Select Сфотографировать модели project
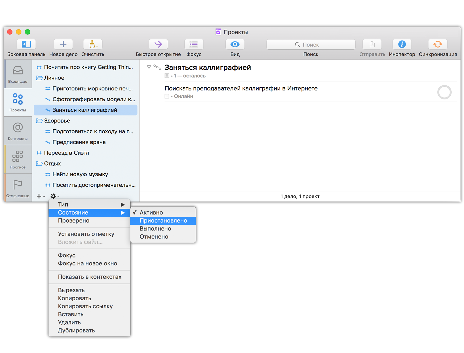The image size is (464, 353). pos(86,99)
